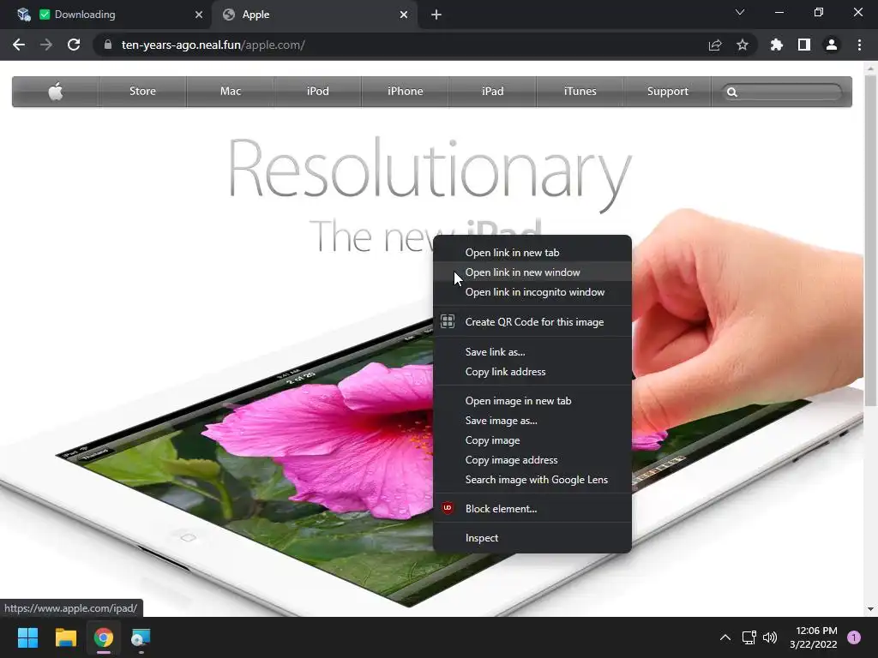Screen dimensions: 878x658
Task: Click the browser forward arrow
Action: click(x=46, y=45)
